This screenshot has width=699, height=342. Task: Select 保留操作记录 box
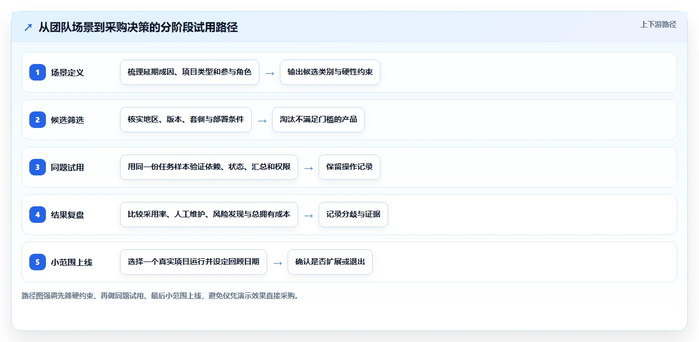(349, 167)
